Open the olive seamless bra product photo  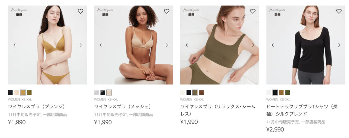219,45
